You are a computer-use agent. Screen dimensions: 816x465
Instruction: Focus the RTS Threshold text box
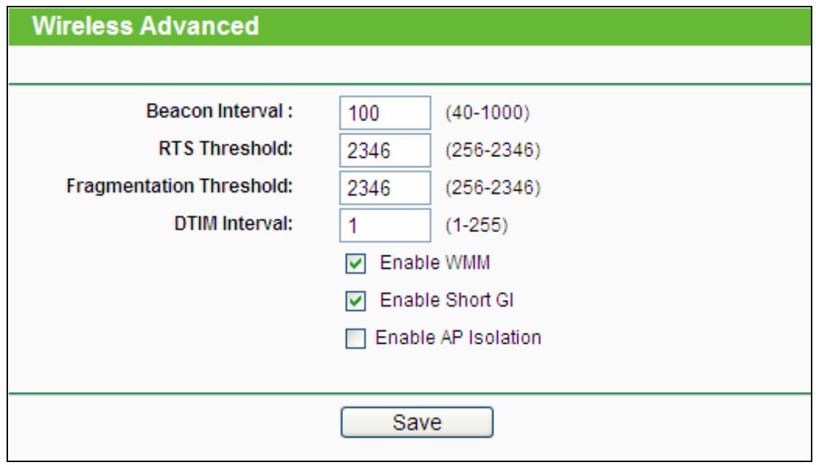pyautogui.click(x=384, y=151)
